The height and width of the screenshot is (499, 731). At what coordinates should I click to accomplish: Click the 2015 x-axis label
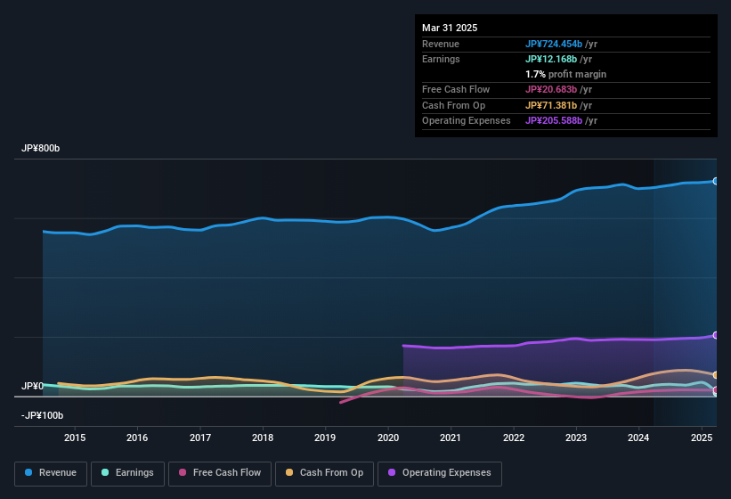pos(75,438)
